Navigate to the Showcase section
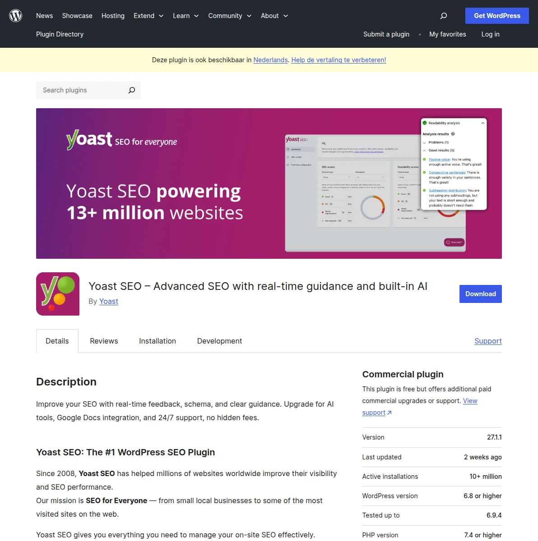Image resolution: width=538 pixels, height=541 pixels. point(77,16)
